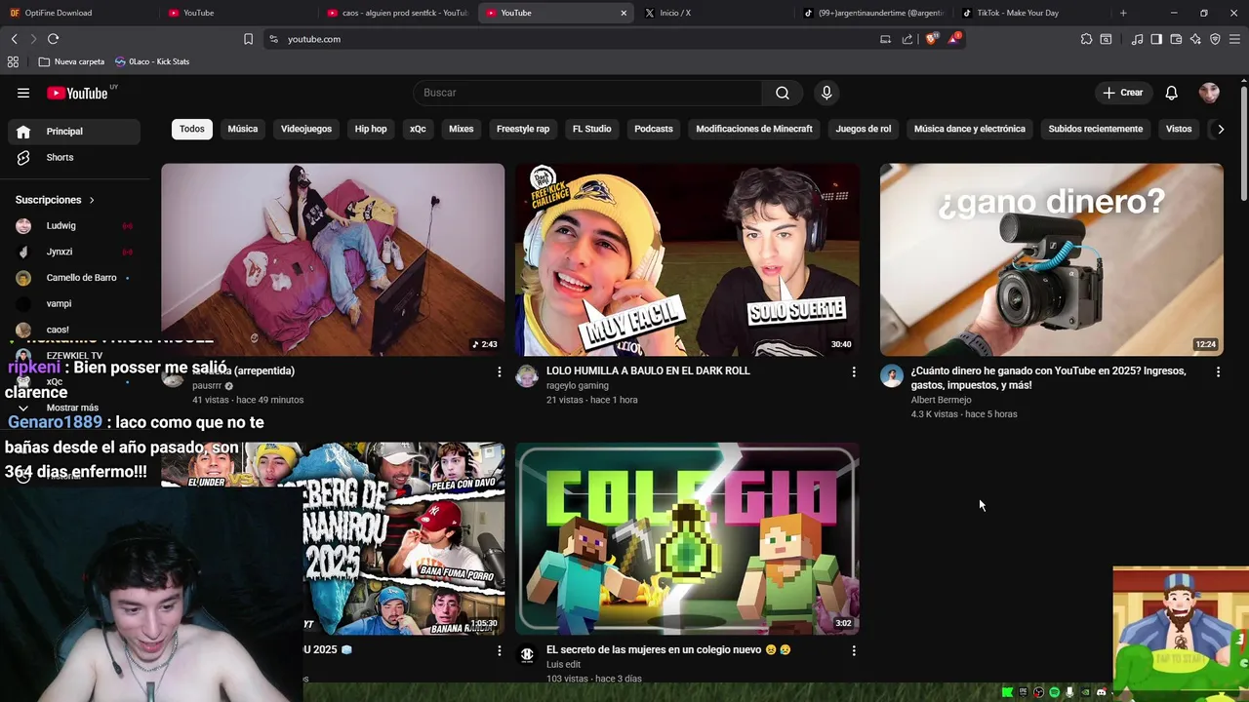Image resolution: width=1249 pixels, height=702 pixels.
Task: Select the Podcasts filter chip
Action: [x=654, y=129]
